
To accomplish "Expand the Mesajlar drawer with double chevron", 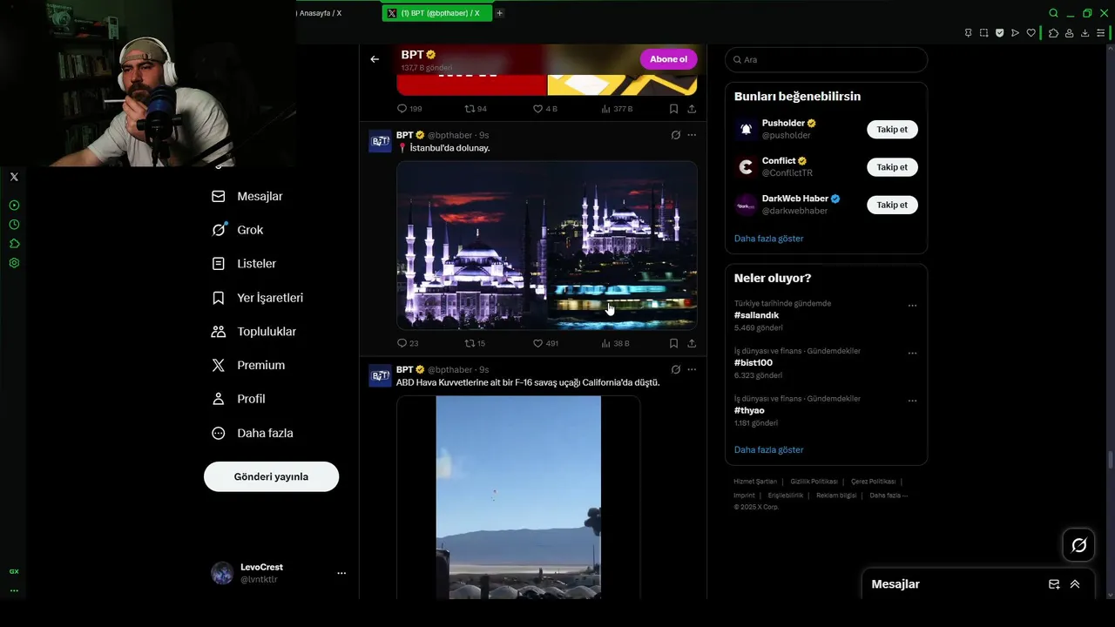I will (x=1075, y=584).
